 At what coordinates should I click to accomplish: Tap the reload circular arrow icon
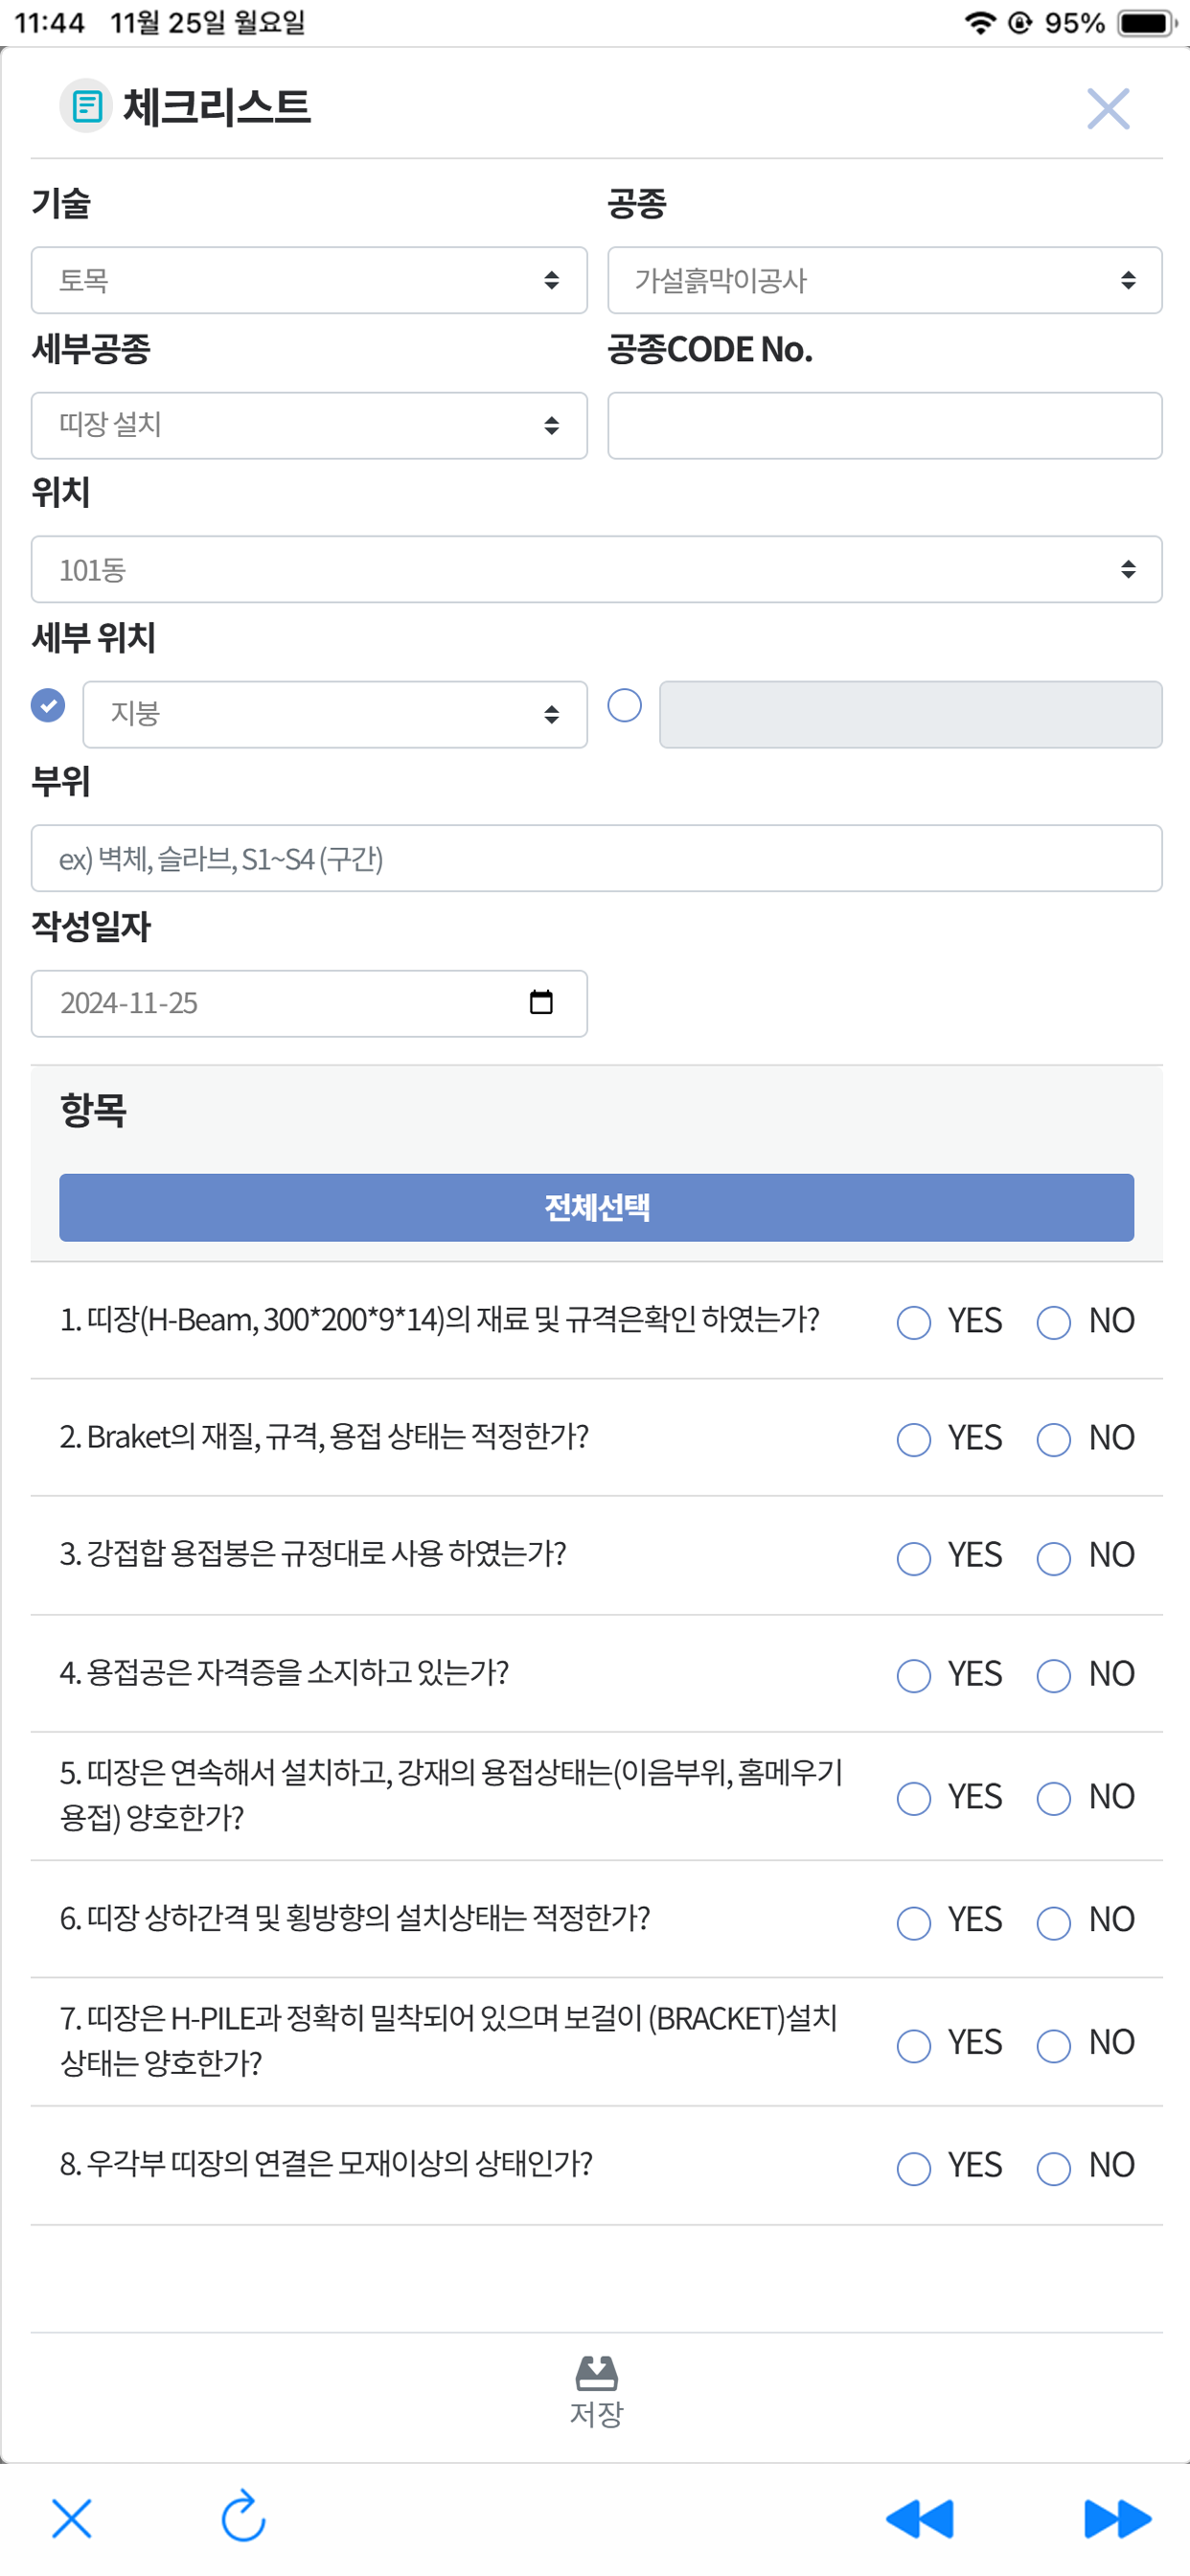243,2516
